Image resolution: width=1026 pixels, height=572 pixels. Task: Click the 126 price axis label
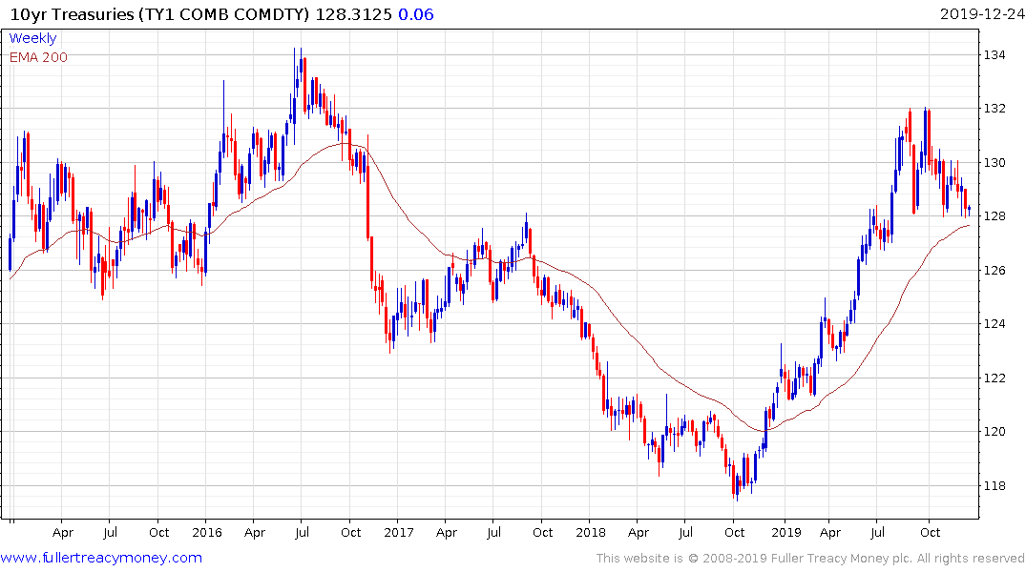coord(994,270)
